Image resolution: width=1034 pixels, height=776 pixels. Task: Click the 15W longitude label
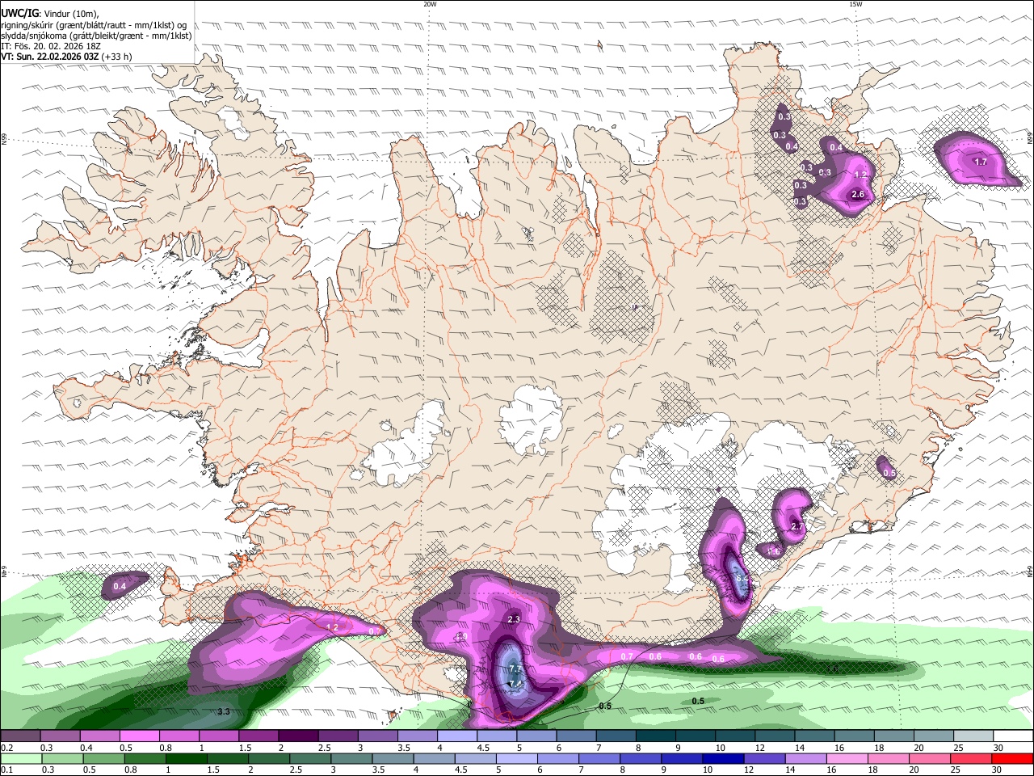coord(855,4)
